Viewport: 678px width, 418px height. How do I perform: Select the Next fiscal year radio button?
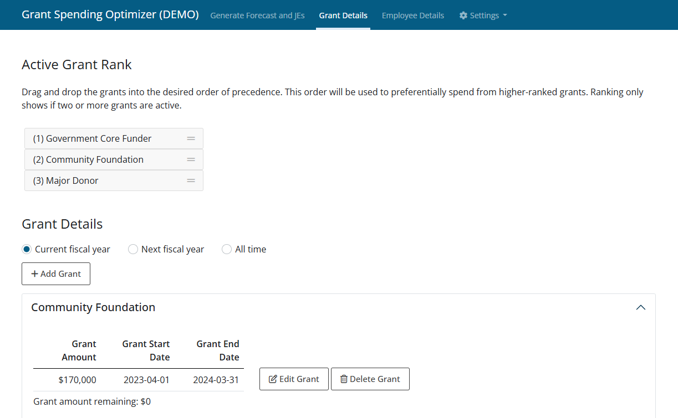pos(132,249)
